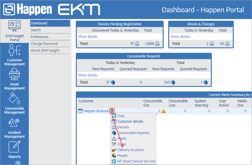Screen dimensions: 252x165
Task: Show details for Devices Pending Registration
Action: click(89, 37)
